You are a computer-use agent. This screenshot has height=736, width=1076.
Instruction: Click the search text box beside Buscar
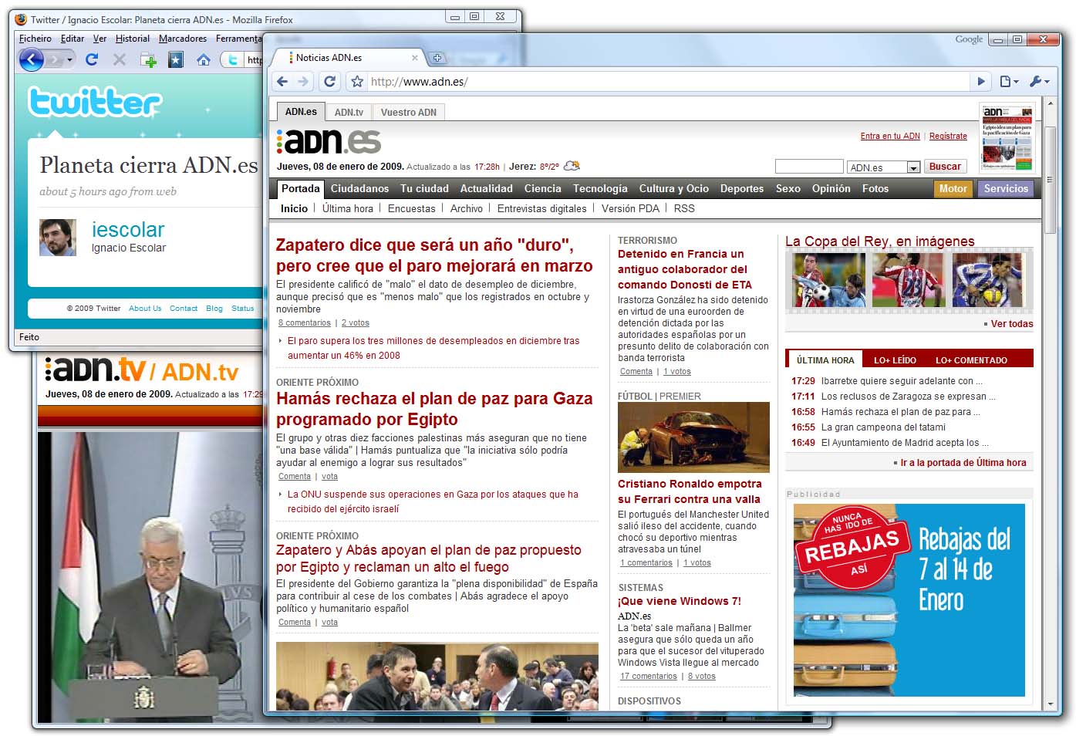click(x=809, y=167)
